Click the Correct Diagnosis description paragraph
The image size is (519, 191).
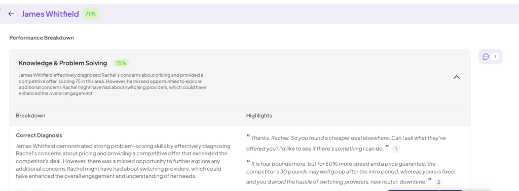click(x=123, y=161)
